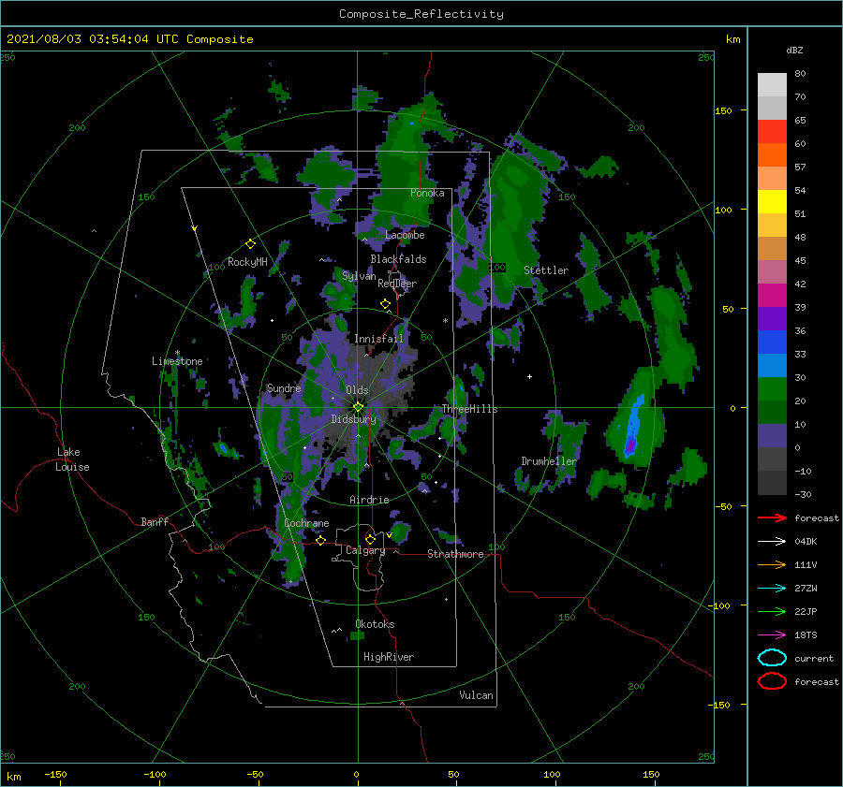
Task: Click the Stettler city label
Action: 546,270
